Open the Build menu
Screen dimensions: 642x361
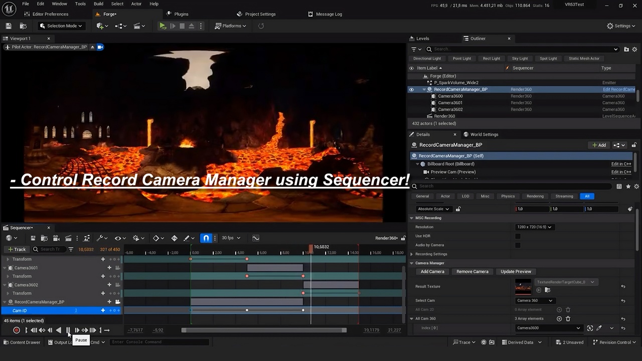98,4
